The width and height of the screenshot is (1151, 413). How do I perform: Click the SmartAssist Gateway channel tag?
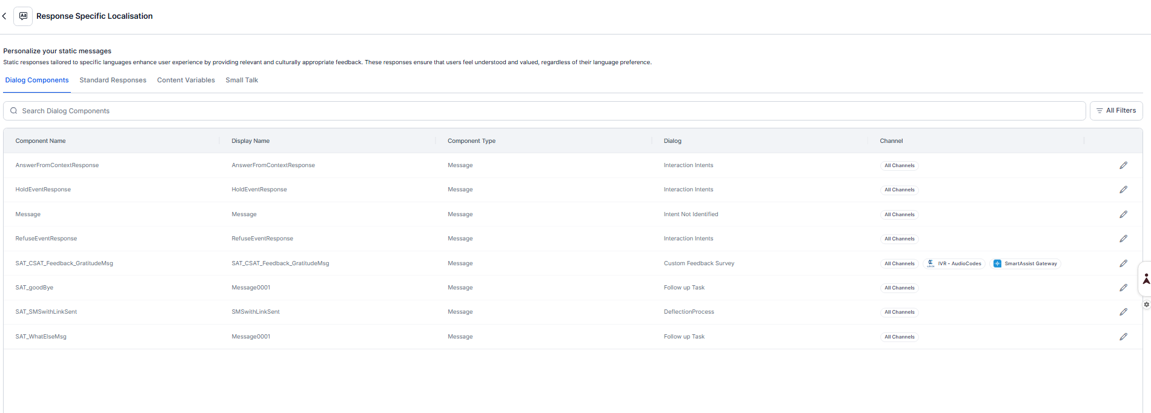[x=1026, y=263]
